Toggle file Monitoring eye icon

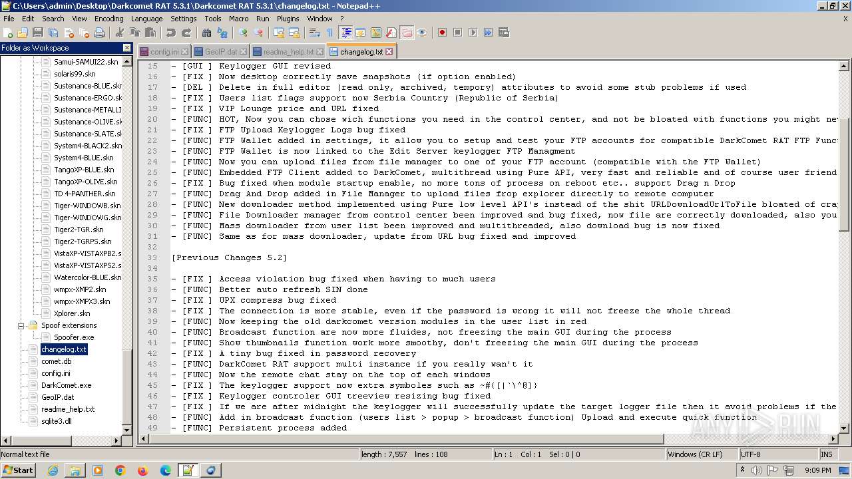pyautogui.click(x=422, y=33)
